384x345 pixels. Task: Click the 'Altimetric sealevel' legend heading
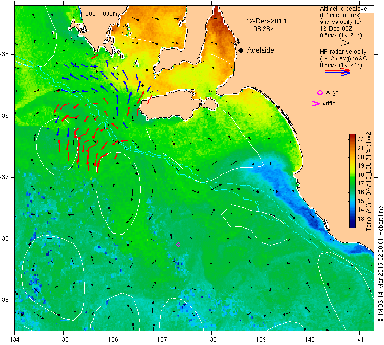pos(344,9)
